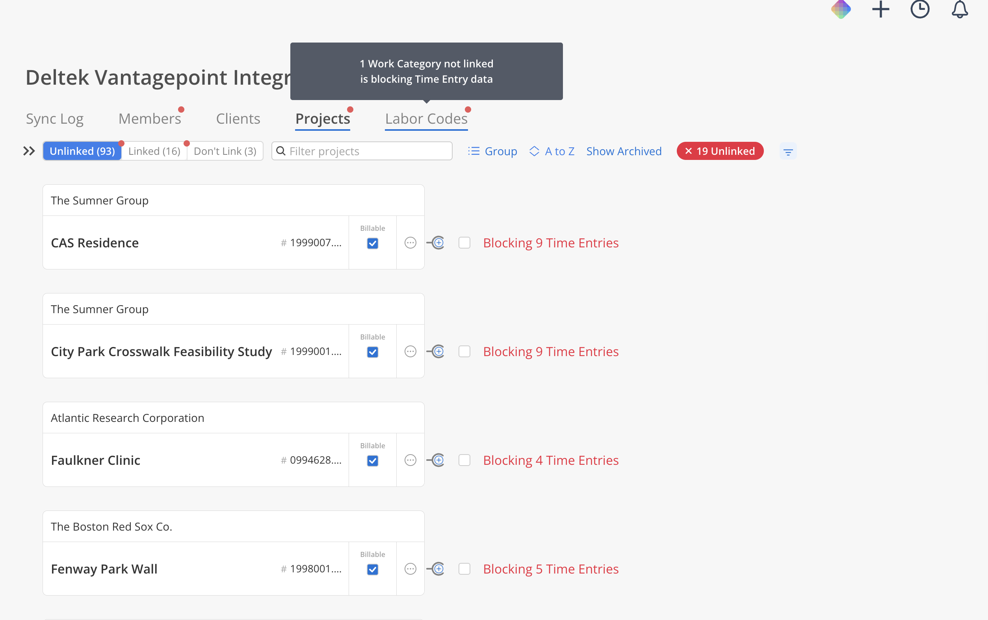Screen dimensions: 988x620
Task: Switch to the Labor Codes tab
Action: coord(426,119)
